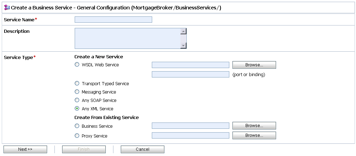The image size is (356, 156).
Task: Click the Business Service path field
Action: [191, 126]
